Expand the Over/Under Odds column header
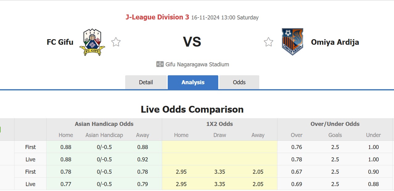This screenshot has height=191, width=394. (x=335, y=124)
